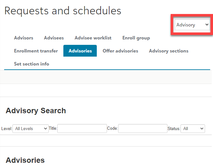Go to Set section info tab
Screen dimensions: 213x166
(32, 64)
